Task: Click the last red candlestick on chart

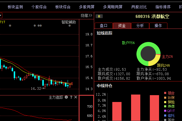Action: point(72,84)
